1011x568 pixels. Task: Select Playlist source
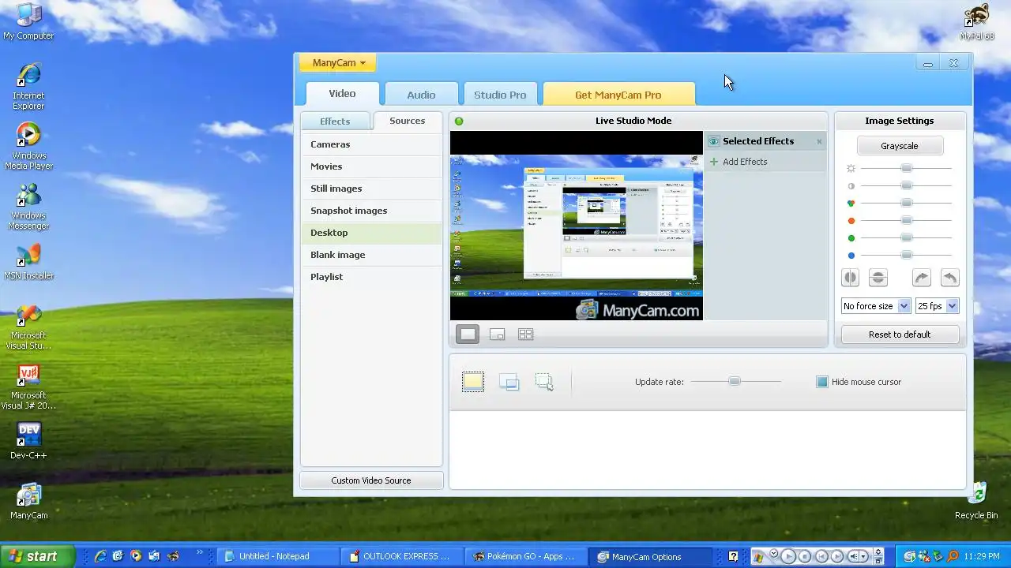371,277
